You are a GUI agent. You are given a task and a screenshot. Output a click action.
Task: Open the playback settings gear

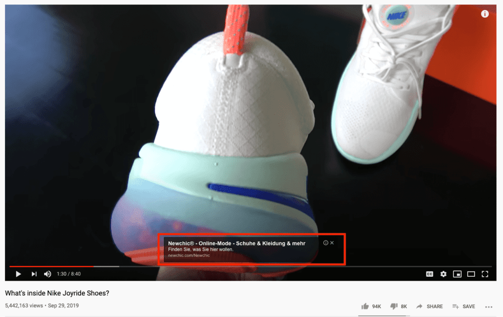(x=443, y=274)
